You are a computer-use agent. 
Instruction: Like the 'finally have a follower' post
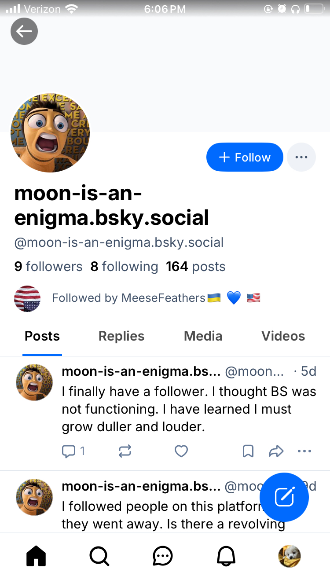181,451
